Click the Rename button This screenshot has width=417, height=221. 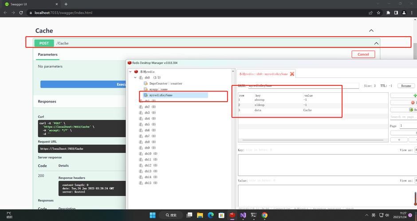point(406,86)
